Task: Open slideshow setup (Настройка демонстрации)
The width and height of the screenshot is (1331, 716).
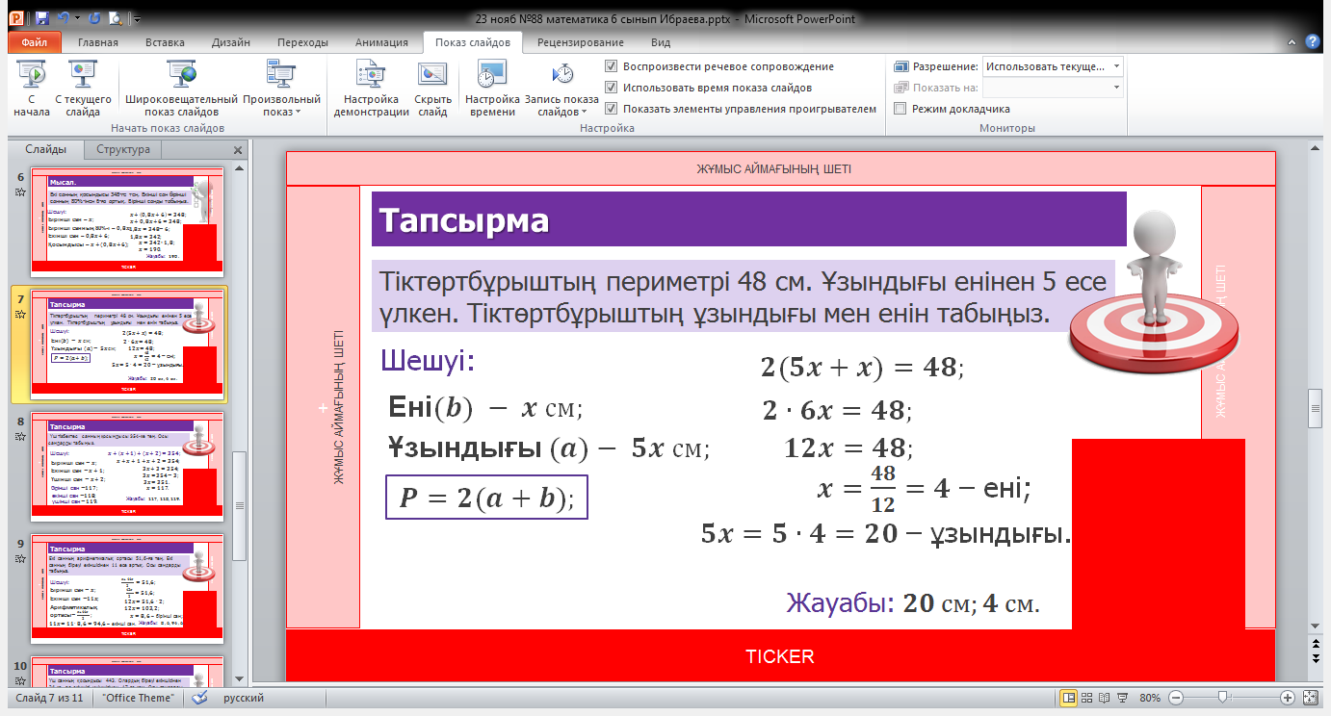Action: [372, 88]
